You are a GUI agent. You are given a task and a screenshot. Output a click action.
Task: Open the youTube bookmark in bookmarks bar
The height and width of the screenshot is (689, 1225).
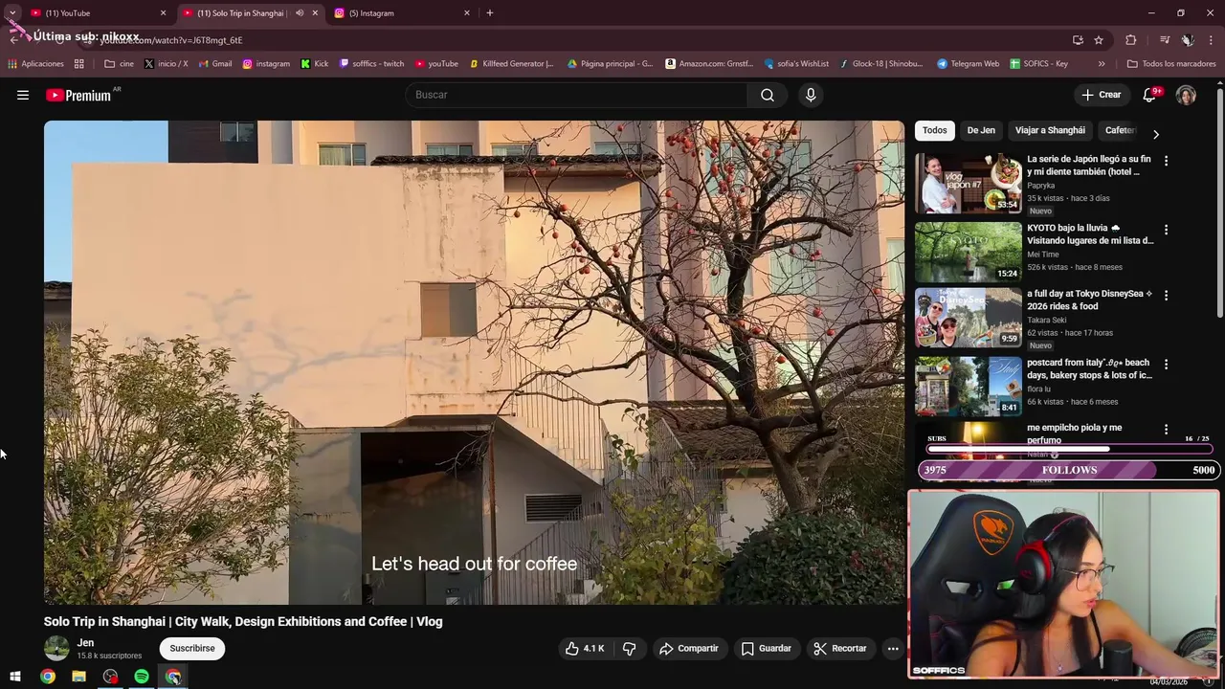coord(436,64)
